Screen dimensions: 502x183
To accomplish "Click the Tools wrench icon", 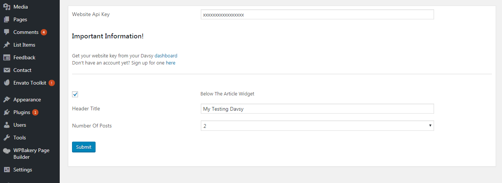I will click(x=6, y=138).
